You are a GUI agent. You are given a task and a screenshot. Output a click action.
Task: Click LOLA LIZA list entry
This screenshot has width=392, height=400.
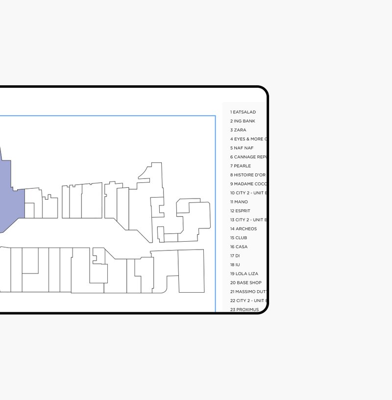click(x=244, y=274)
